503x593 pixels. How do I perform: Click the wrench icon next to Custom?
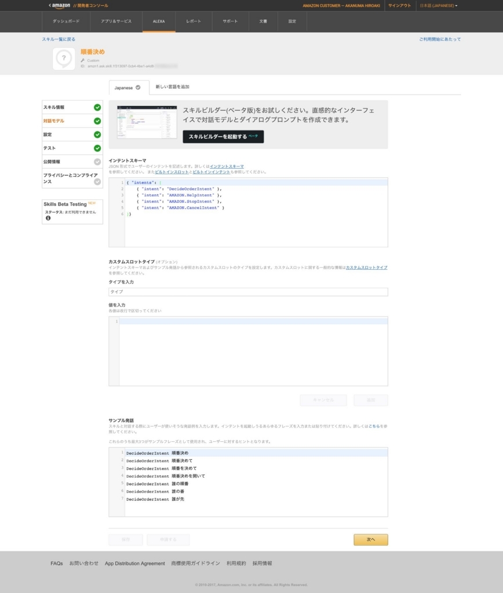click(82, 60)
